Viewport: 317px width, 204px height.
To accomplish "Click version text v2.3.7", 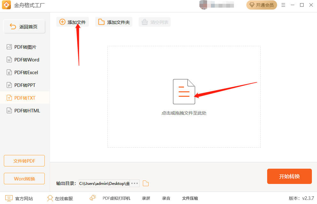I will tap(308, 198).
